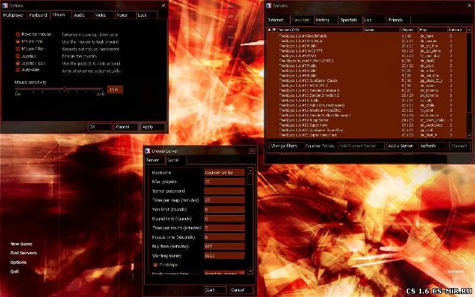The height and width of the screenshot is (297, 475).
Task: Click the Server password field
Action: click(x=224, y=191)
